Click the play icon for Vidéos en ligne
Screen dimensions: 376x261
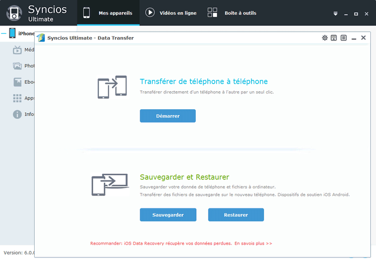pyautogui.click(x=150, y=13)
